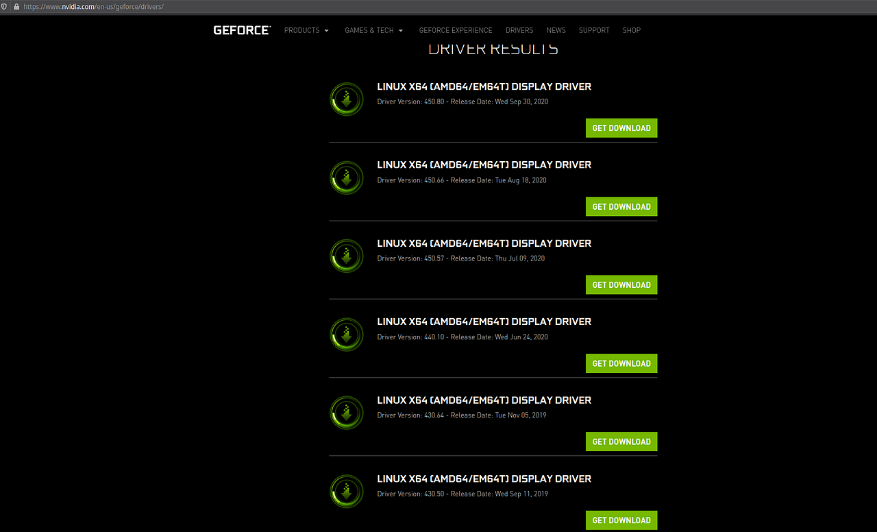
Task: Click text 'Release Date: Wed Jun 24, 2020'
Action: click(499, 337)
